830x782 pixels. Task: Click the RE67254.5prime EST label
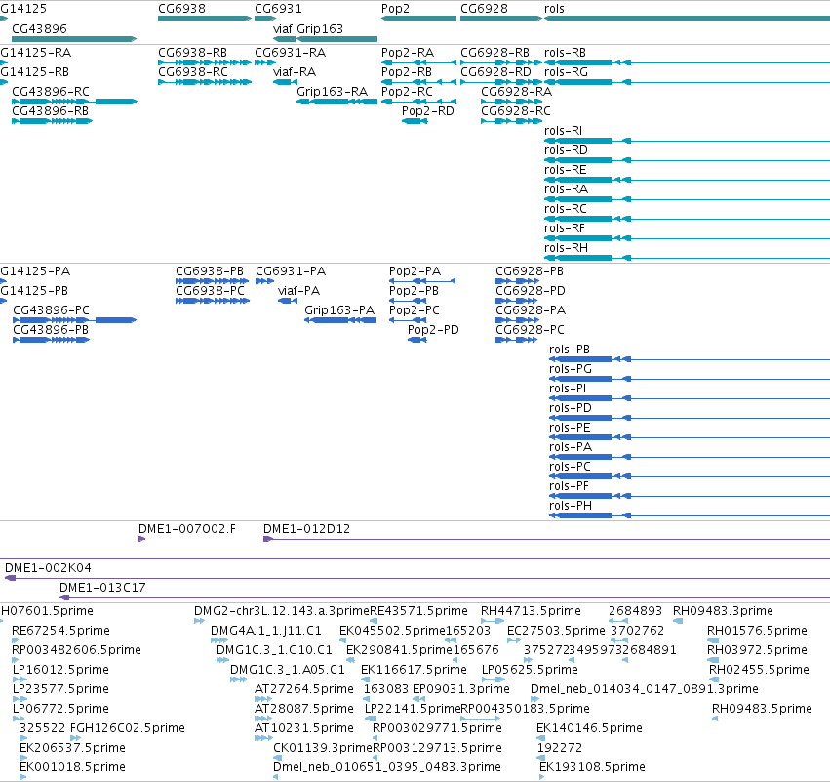60,631
